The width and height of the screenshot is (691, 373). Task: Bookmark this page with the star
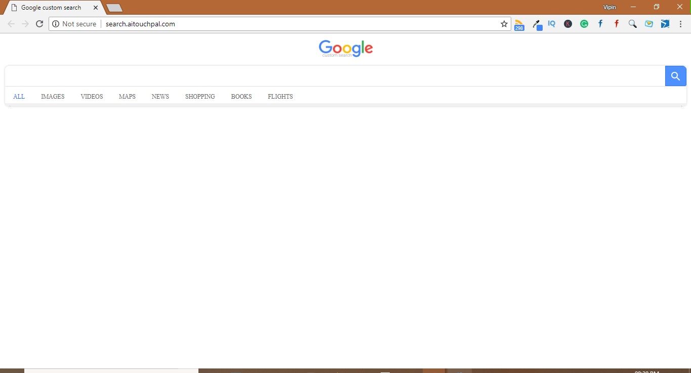coord(504,23)
